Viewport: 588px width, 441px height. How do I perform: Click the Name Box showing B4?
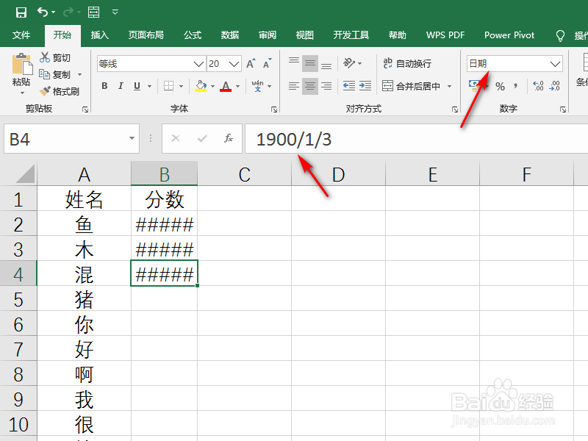(x=71, y=139)
